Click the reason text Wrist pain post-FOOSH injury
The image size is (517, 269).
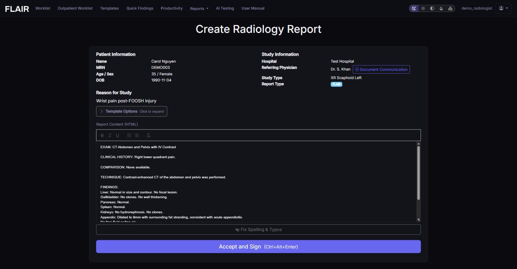tap(126, 101)
